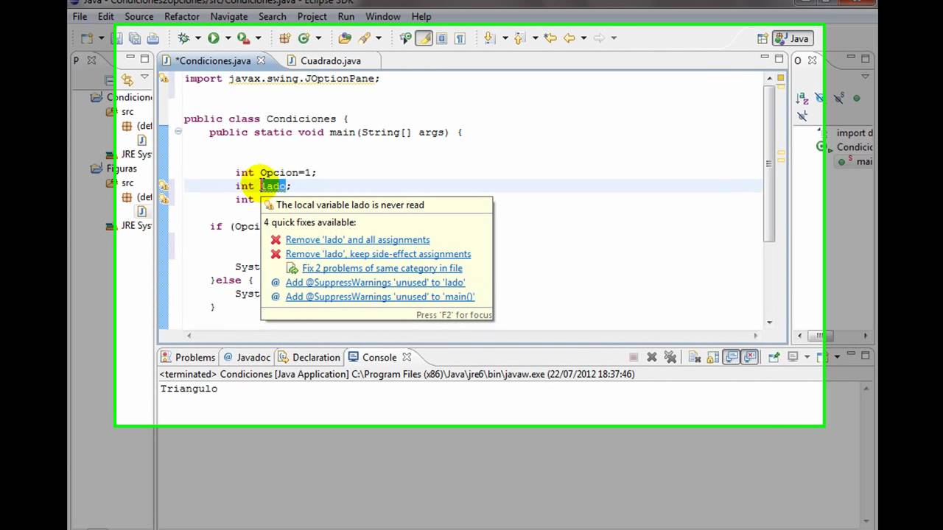
Task: Collapse the main method fold marker
Action: [178, 132]
